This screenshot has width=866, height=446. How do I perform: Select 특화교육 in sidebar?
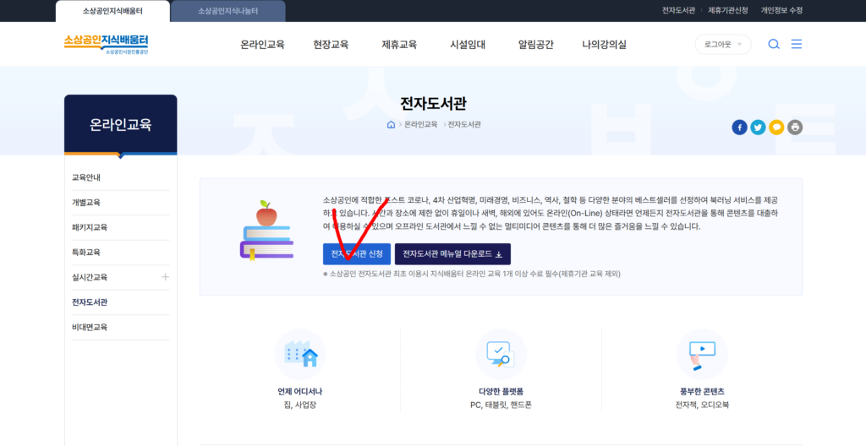pos(86,253)
